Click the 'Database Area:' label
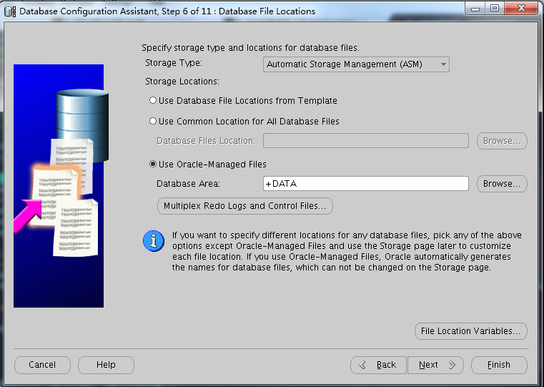Screen dimensions: 544x387 tap(188, 184)
